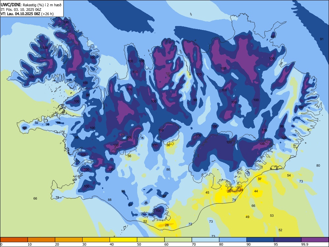Click the indigo 95–99.9 legend swatch
The height and width of the screenshot is (247, 329).
pos(288,240)
